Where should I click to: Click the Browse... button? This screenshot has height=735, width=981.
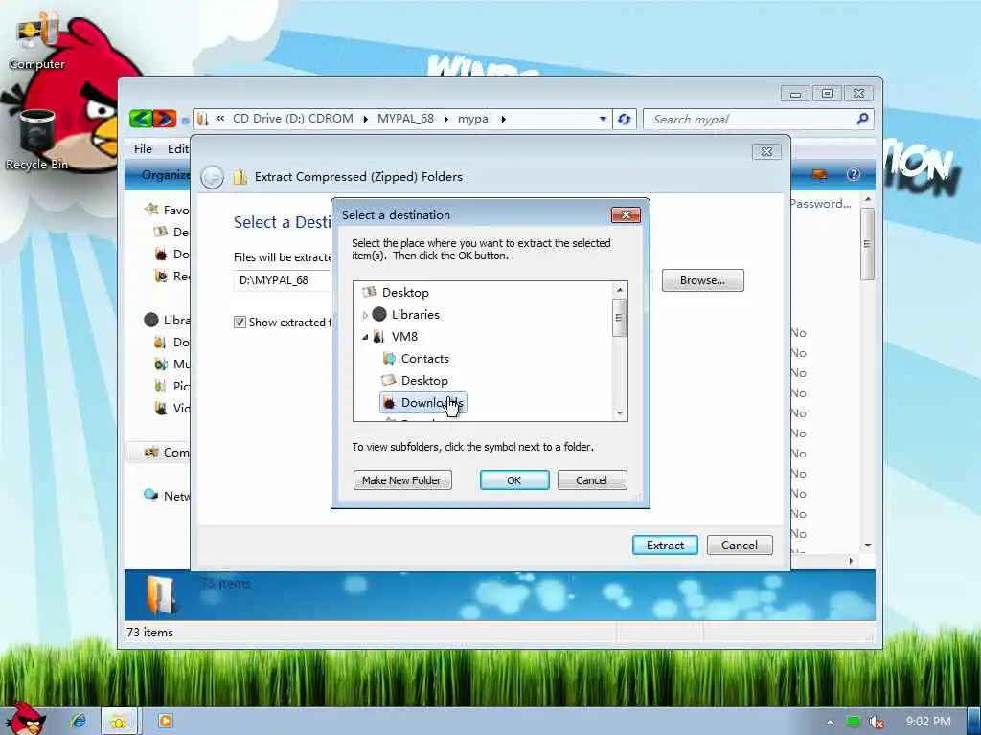point(702,280)
